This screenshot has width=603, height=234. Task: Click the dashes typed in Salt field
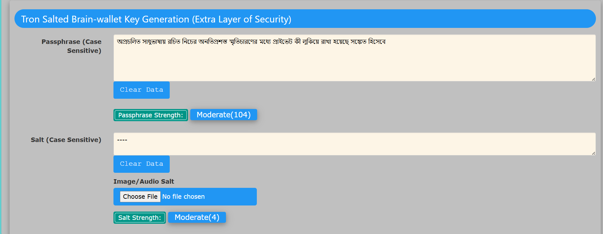click(x=122, y=140)
